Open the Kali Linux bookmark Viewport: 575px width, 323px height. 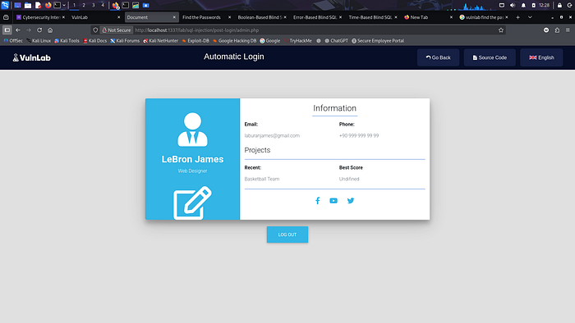click(x=39, y=41)
